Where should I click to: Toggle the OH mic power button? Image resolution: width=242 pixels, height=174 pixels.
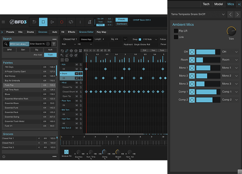192,52
